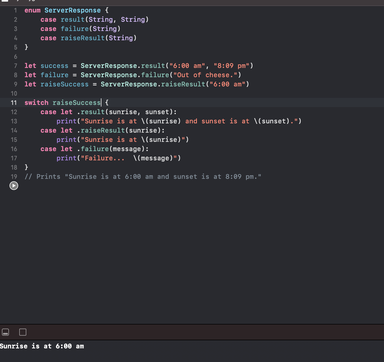Click the 'success' constant on line 7
The width and height of the screenshot is (384, 362).
55,66
